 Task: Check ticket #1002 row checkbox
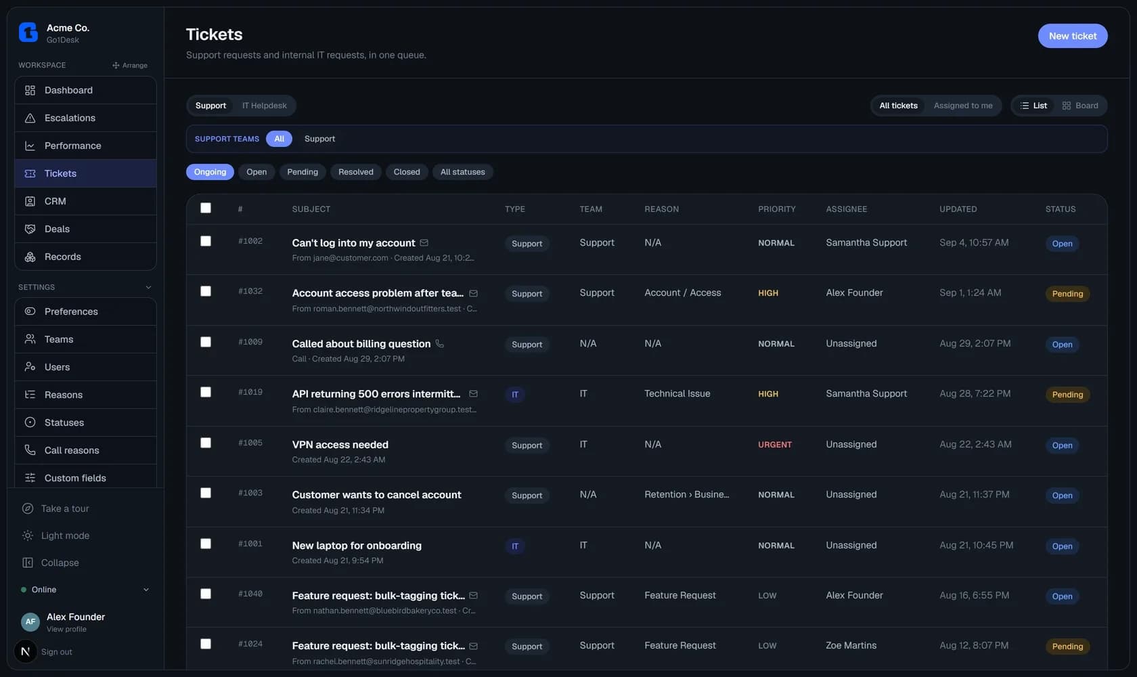tap(206, 241)
